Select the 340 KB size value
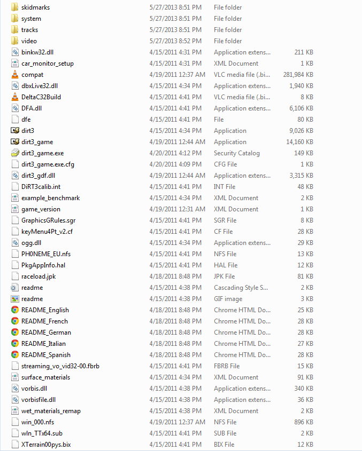This screenshot has width=362, height=451. [x=304, y=389]
